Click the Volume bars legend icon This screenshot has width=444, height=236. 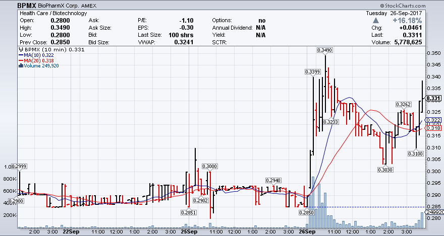(x=21, y=65)
